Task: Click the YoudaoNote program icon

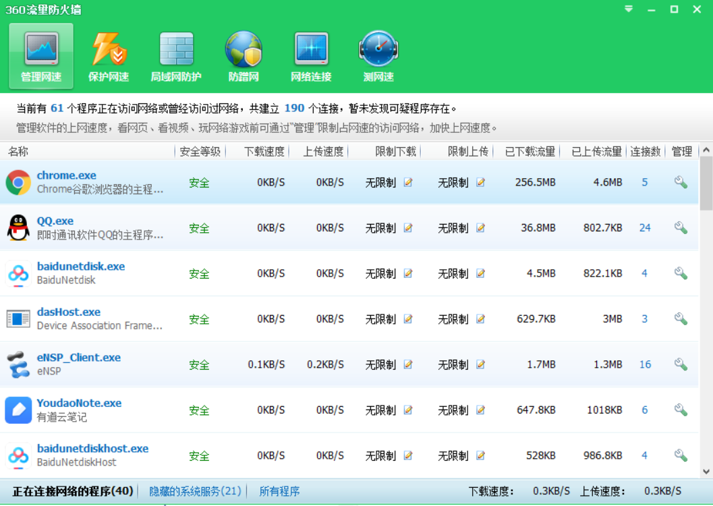Action: 18,410
